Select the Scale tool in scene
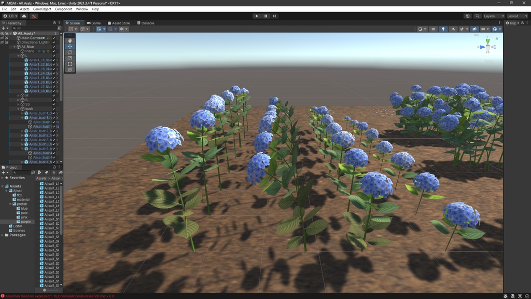This screenshot has width=531, height=299. coord(70,58)
